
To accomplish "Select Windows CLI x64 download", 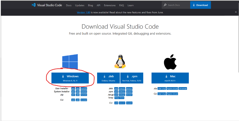I will point(73,100).
